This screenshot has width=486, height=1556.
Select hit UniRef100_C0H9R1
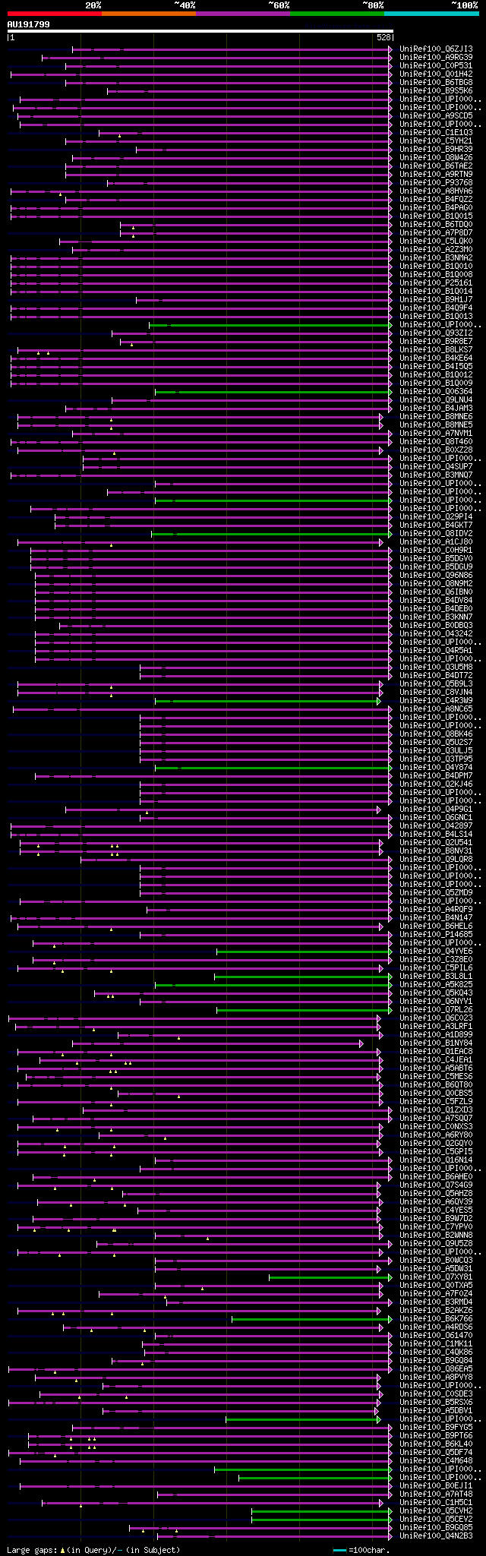(x=436, y=550)
